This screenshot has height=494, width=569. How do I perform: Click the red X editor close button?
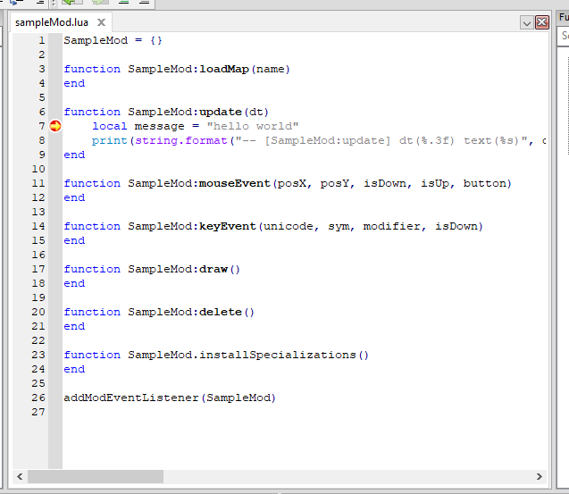click(541, 23)
